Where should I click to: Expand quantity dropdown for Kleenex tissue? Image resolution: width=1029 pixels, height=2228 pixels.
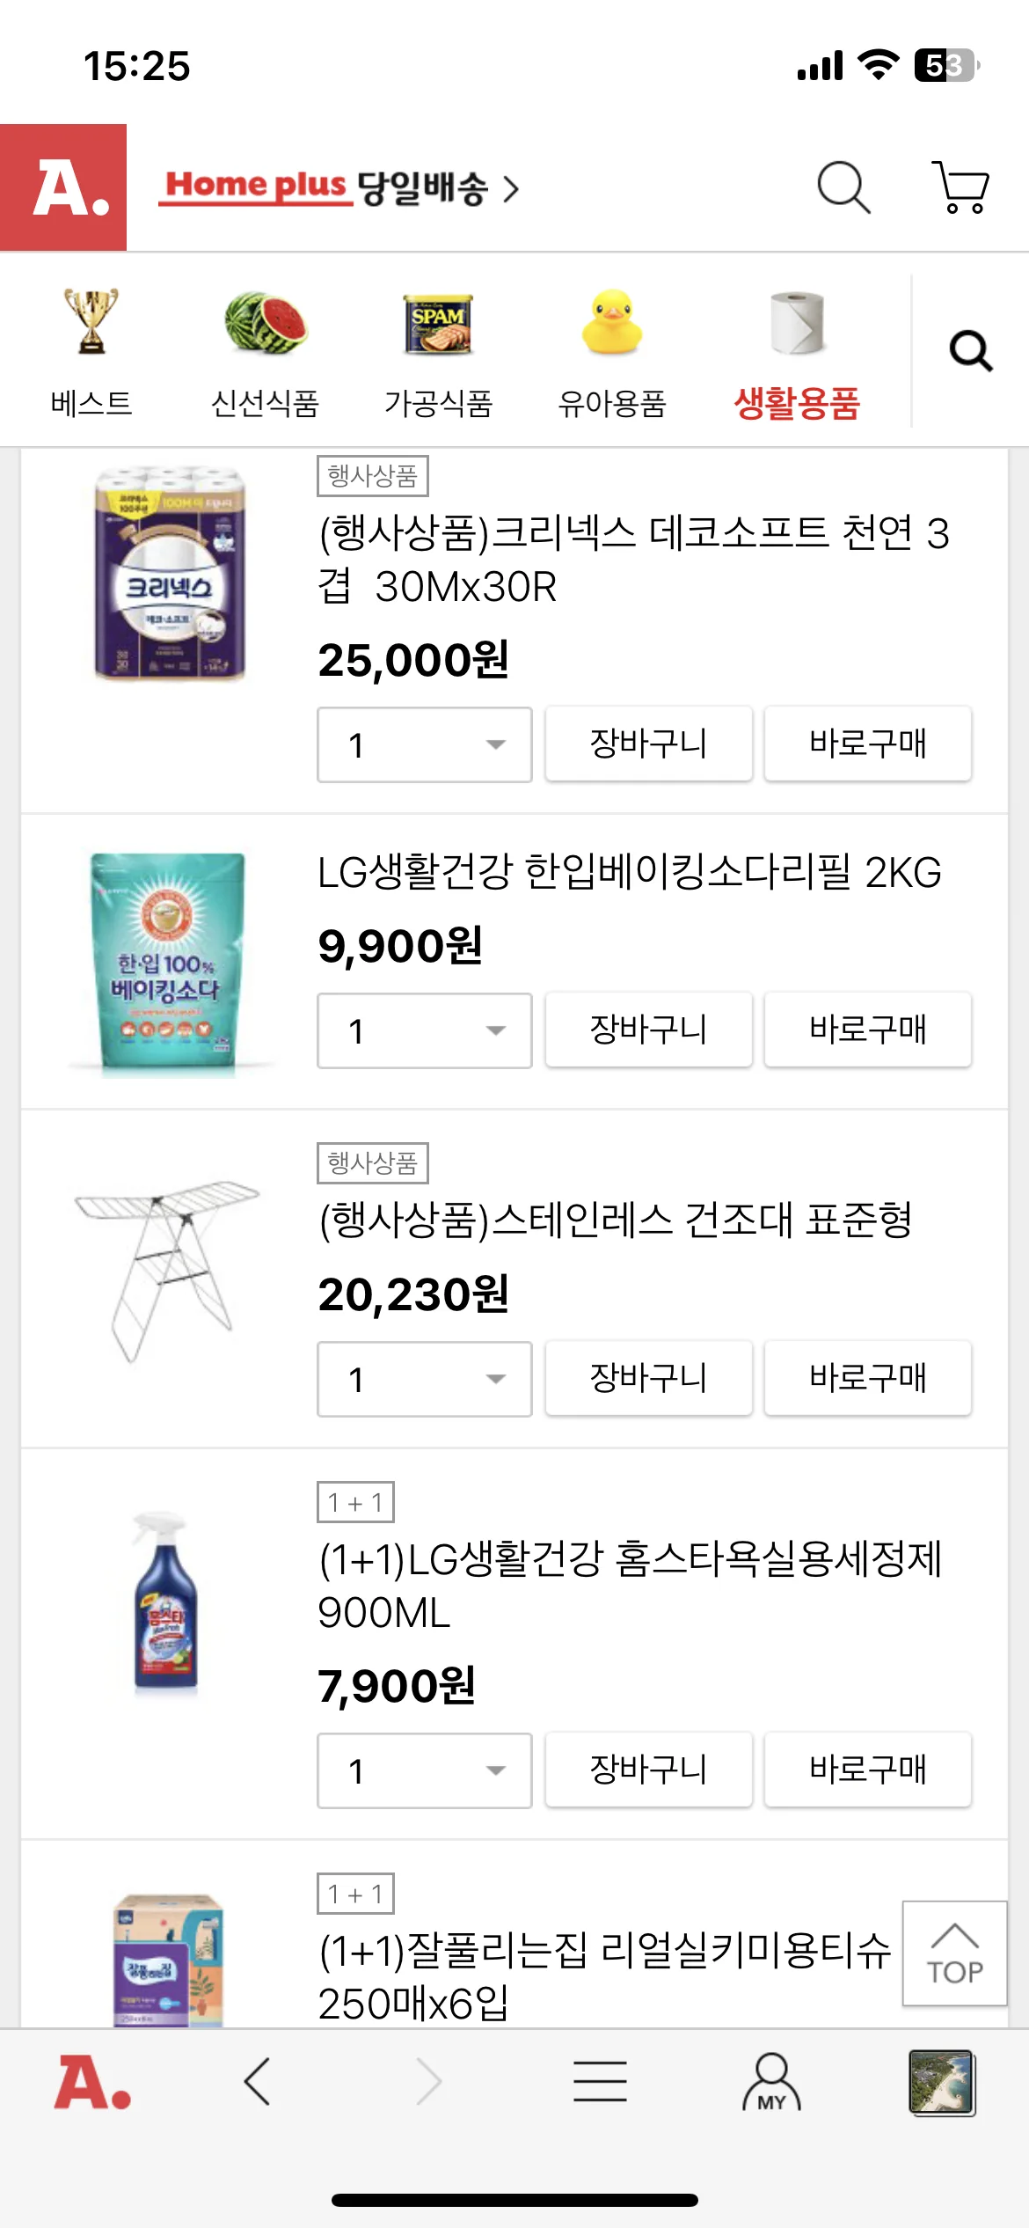[424, 744]
